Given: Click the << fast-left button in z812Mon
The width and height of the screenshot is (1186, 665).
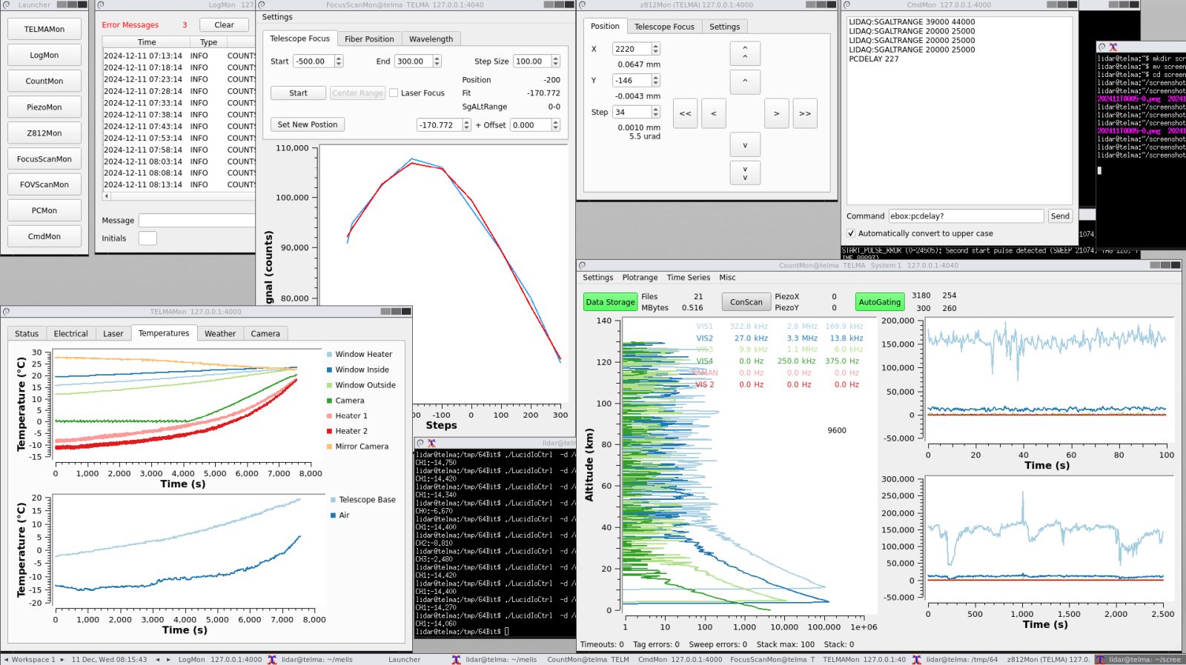Looking at the screenshot, I should coord(685,113).
